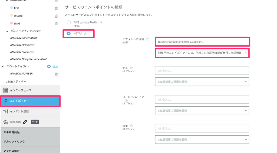Open help icon beside 北米
Image resolution: width=277 pixels, height=153 pixels.
[132, 68]
